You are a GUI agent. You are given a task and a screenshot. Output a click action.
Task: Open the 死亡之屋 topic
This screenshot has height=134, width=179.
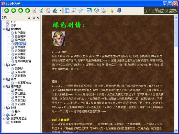coord(20,97)
